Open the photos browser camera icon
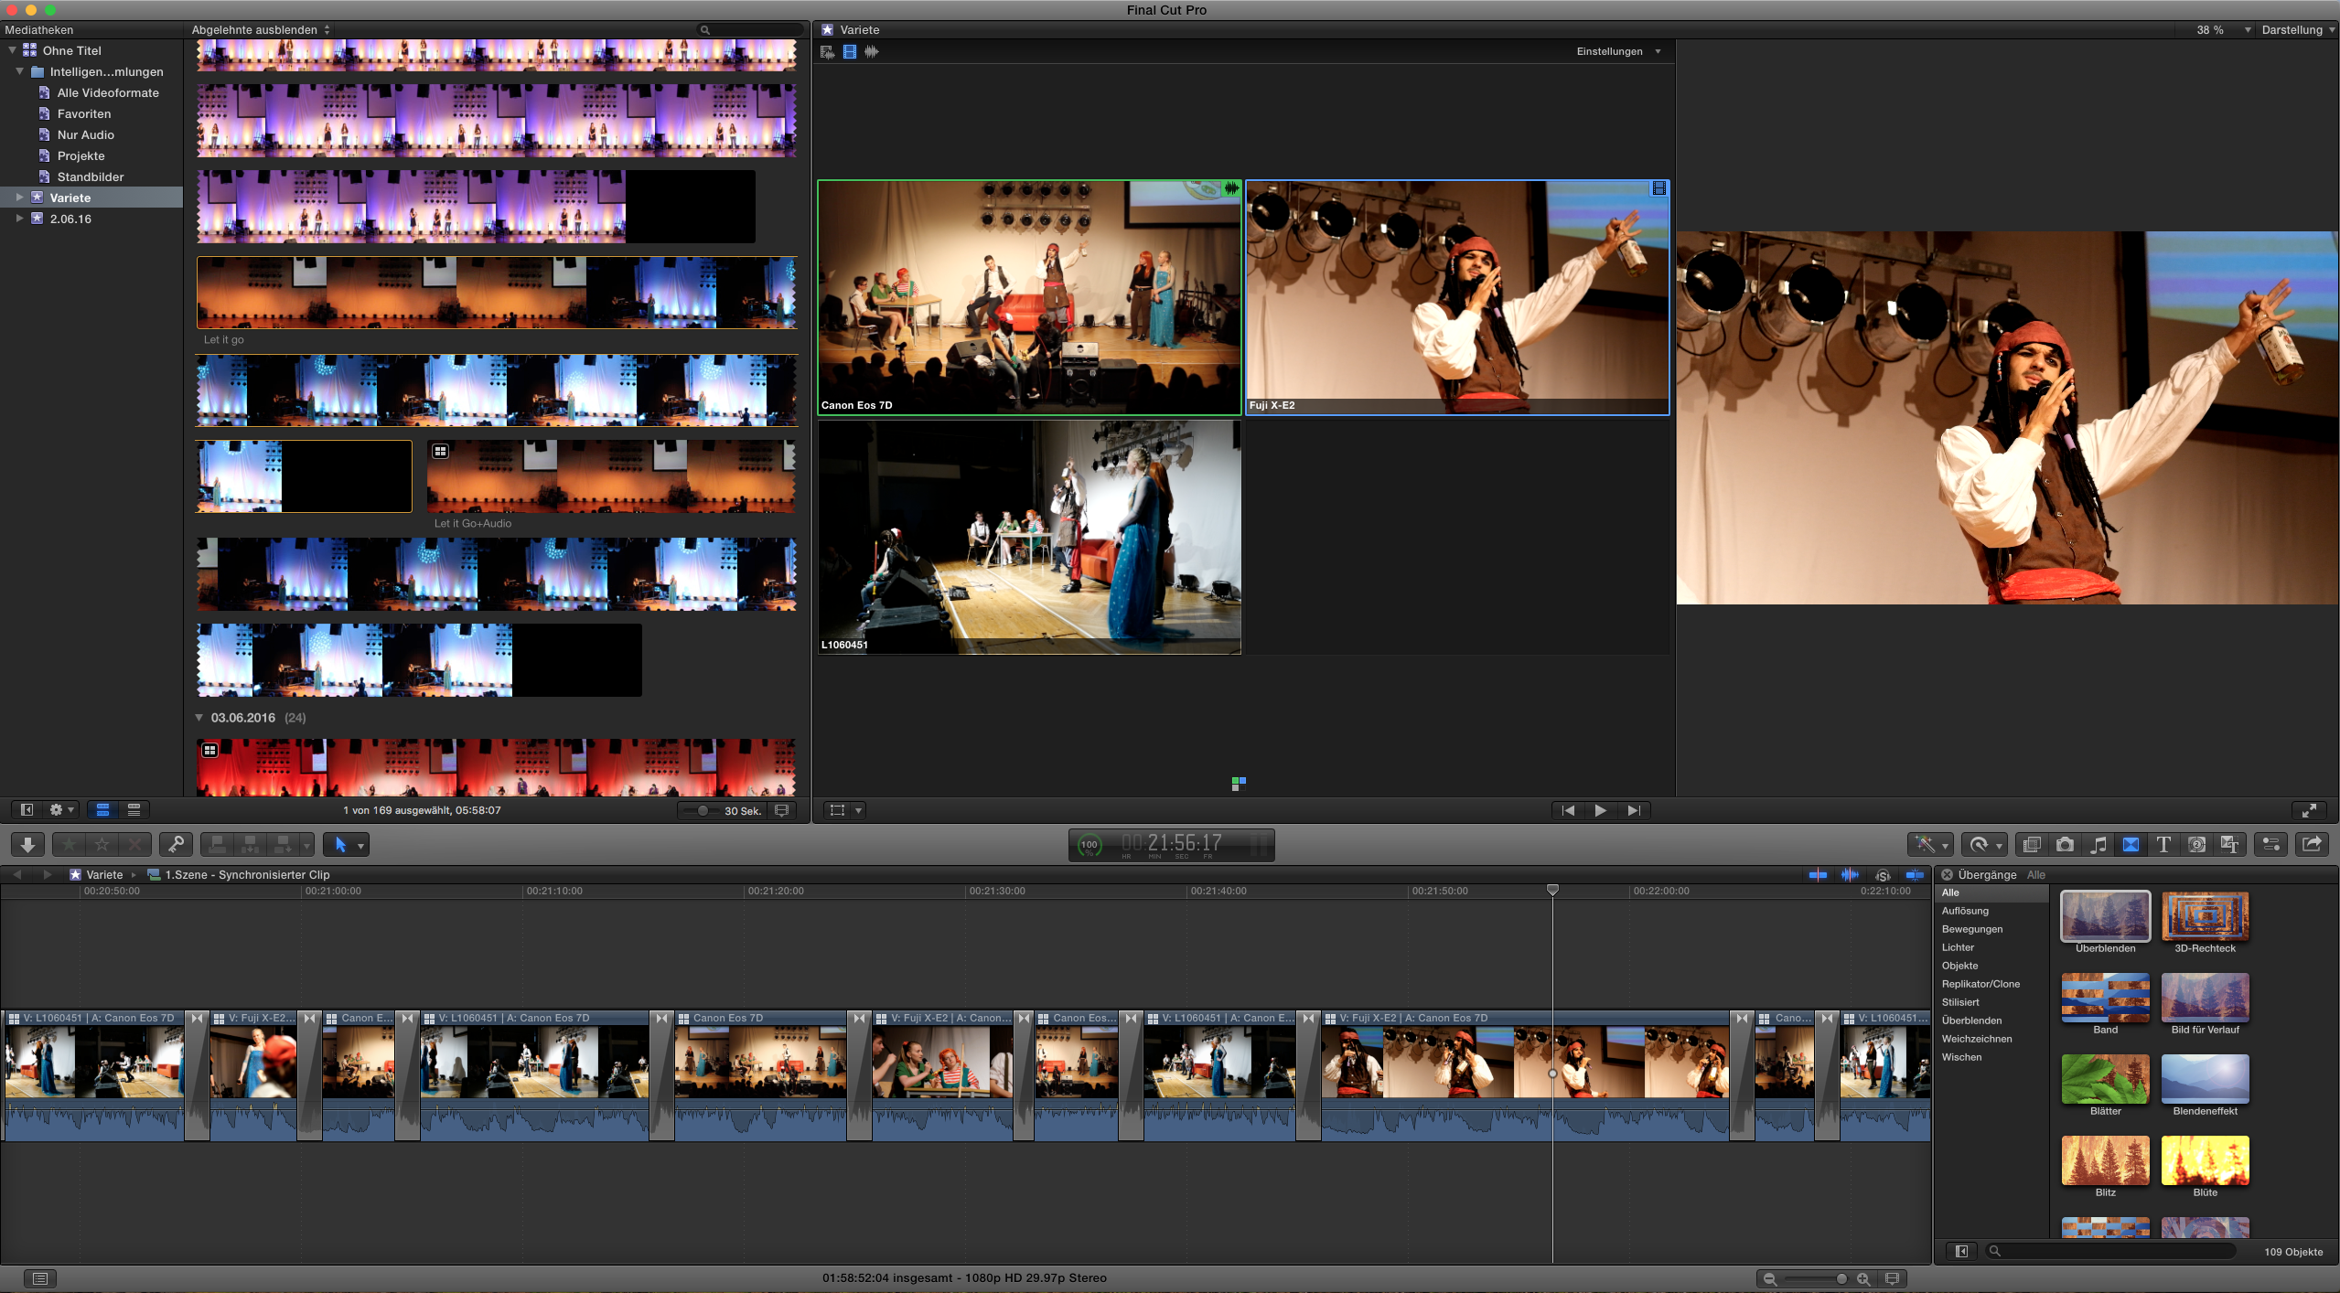 pos(2065,845)
